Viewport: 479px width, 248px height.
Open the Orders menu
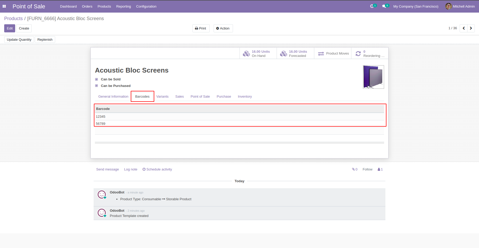tap(87, 7)
